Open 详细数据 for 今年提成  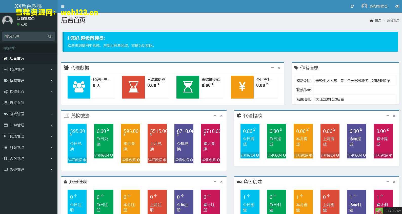click(357, 155)
